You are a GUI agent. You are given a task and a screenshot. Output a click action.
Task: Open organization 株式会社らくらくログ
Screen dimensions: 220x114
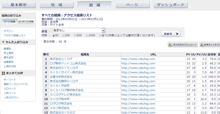(64, 68)
